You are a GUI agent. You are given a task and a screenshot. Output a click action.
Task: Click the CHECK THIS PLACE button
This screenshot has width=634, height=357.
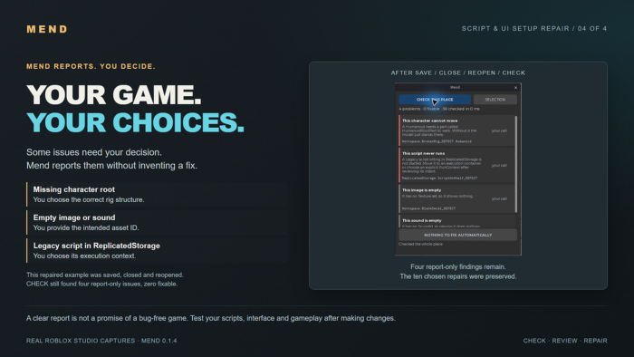click(435, 100)
